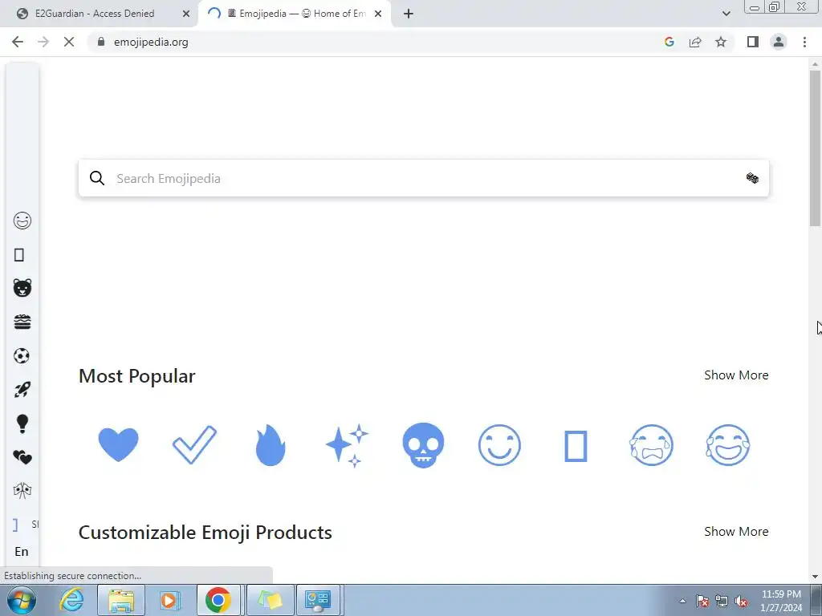
Task: Switch to the Emojipedia tab
Action: (x=296, y=14)
